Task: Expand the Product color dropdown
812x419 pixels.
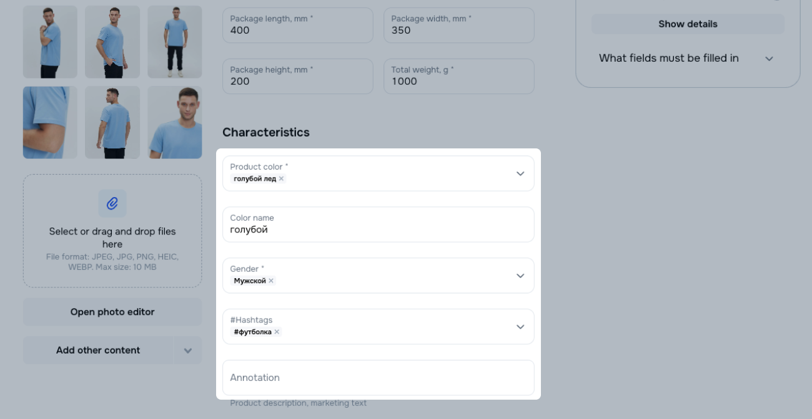Action: point(520,174)
